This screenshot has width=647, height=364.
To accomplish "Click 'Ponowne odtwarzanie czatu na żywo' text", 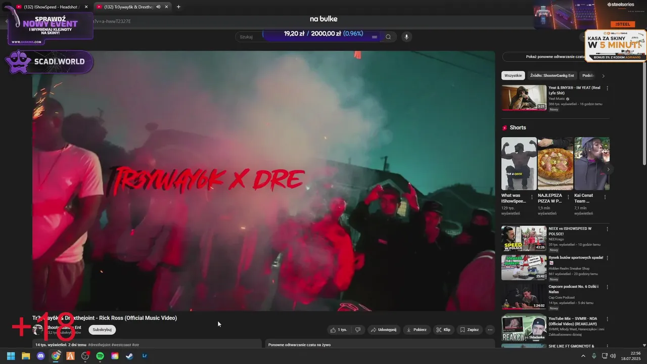I will coord(299,345).
